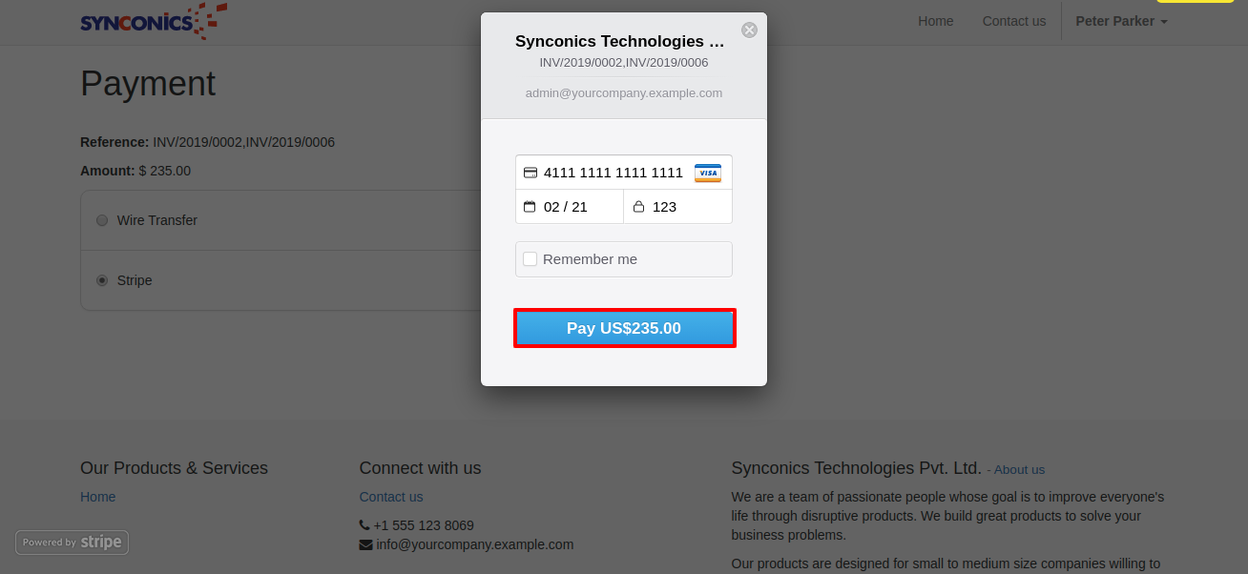
Task: Click the Synconics logo
Action: click(153, 21)
